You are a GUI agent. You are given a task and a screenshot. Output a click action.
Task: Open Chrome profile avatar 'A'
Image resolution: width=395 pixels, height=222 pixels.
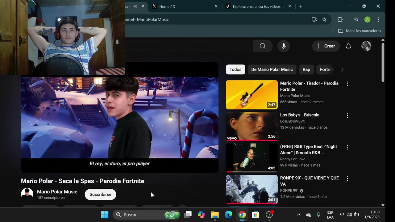coord(367,19)
